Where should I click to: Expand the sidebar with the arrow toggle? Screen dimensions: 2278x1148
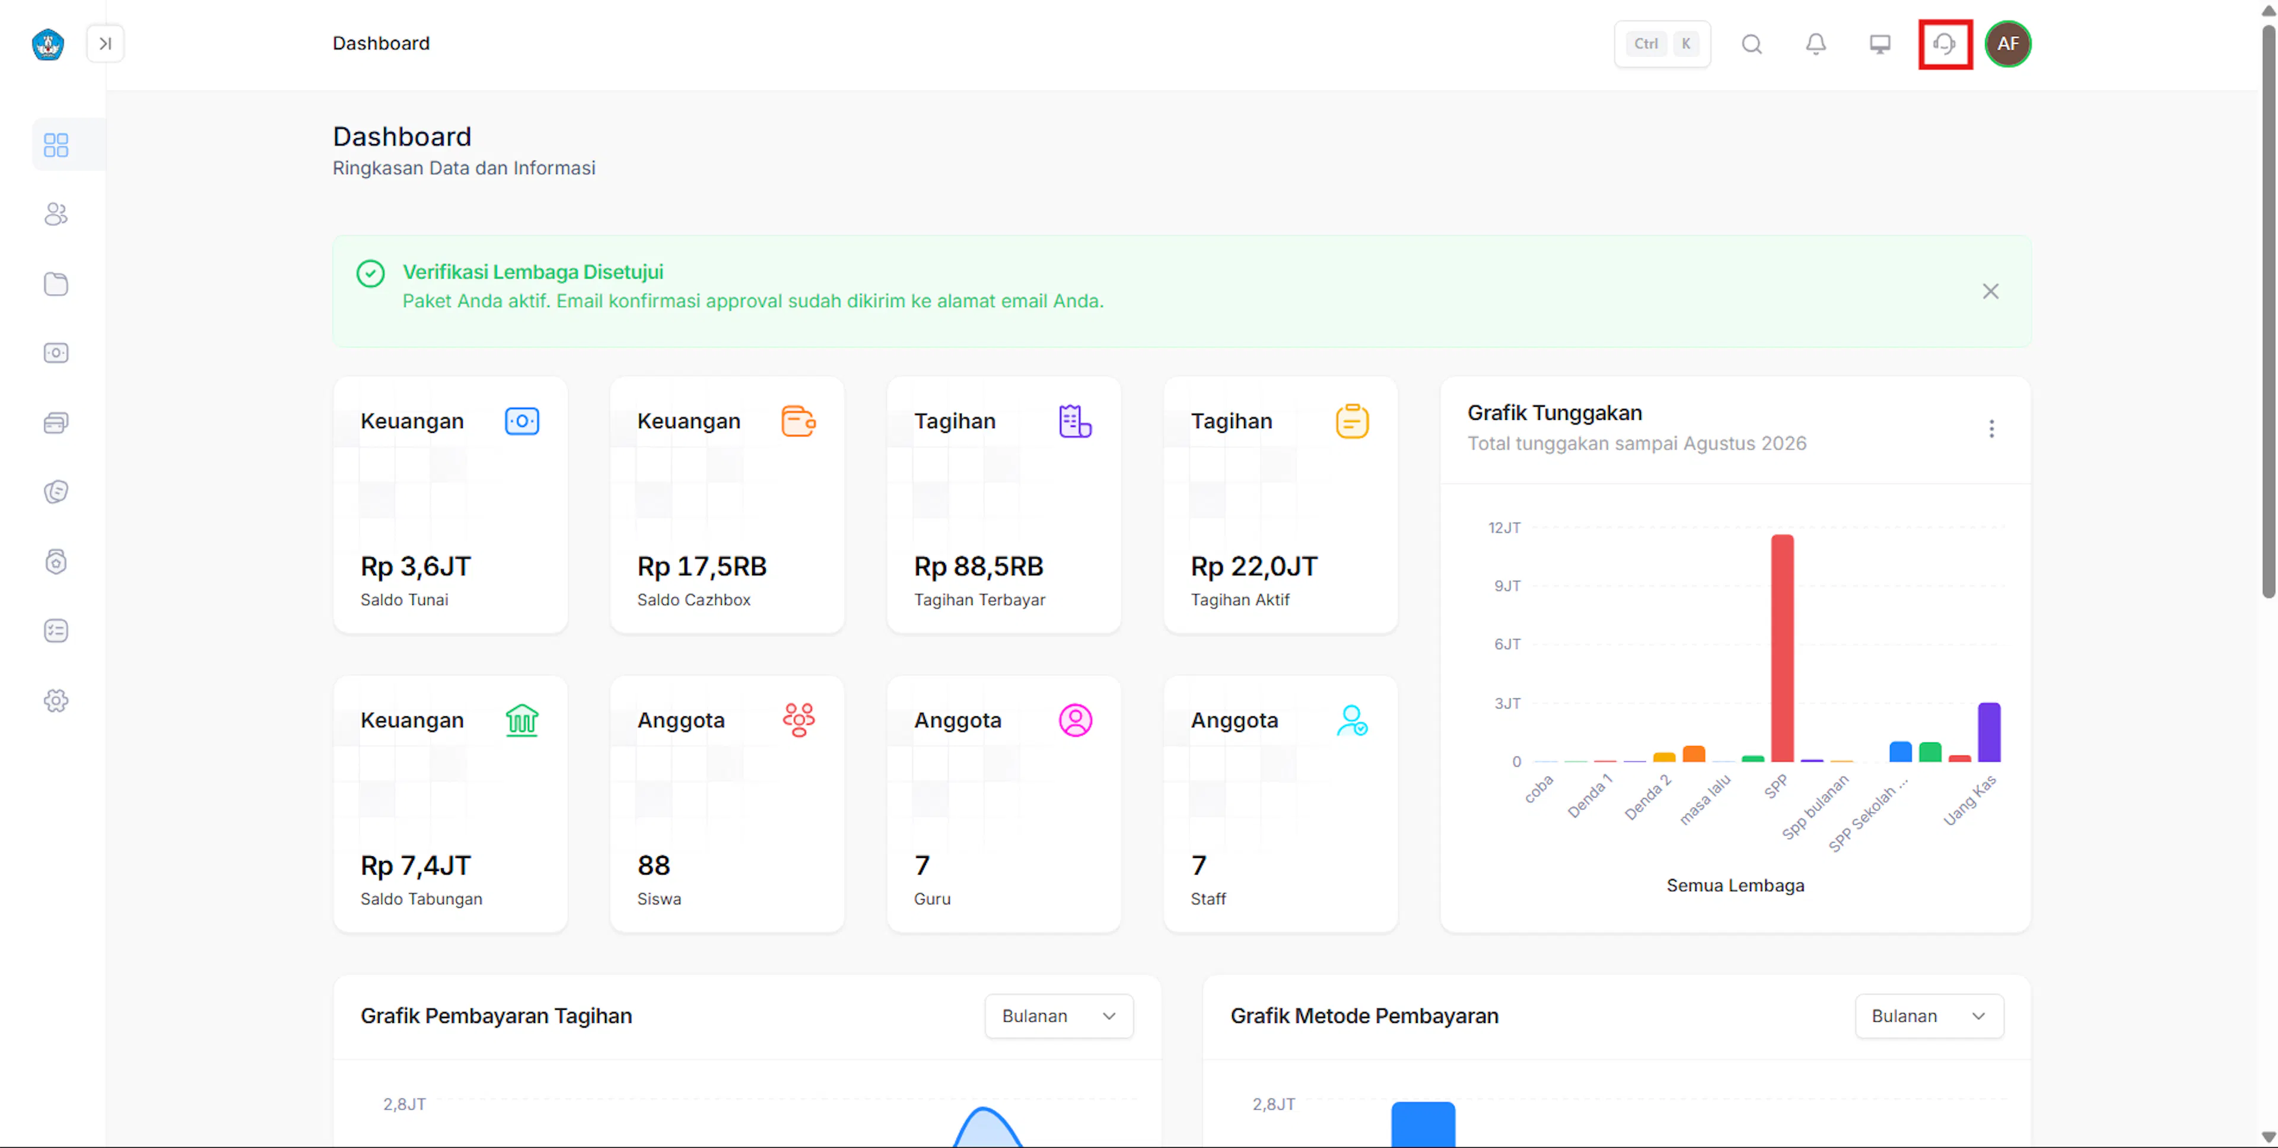pos(105,43)
